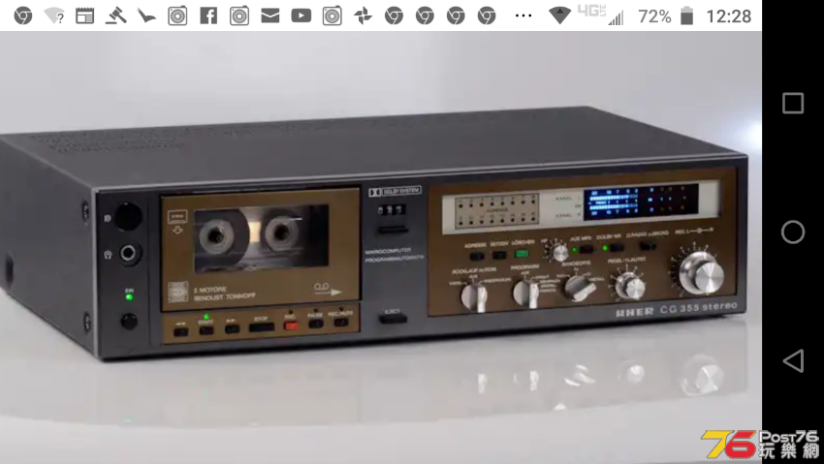Tap the bird-shaped notification icon

tap(146, 16)
